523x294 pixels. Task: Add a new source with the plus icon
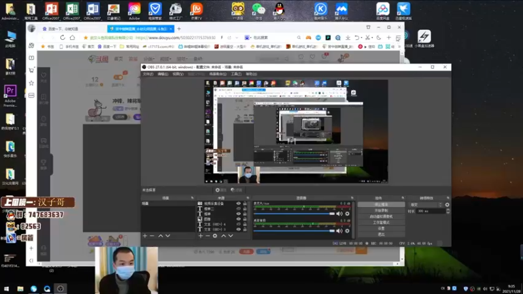[x=201, y=236]
